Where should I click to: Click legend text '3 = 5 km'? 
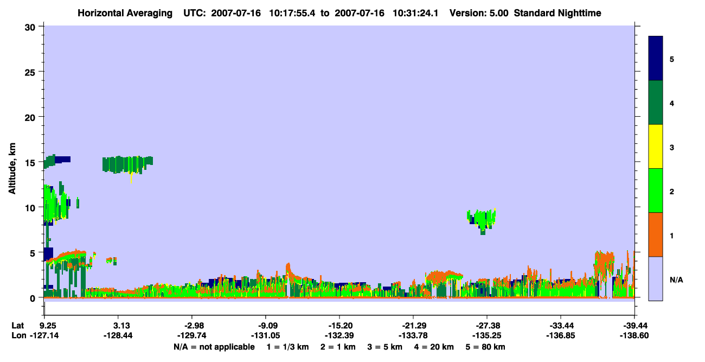(x=385, y=347)
